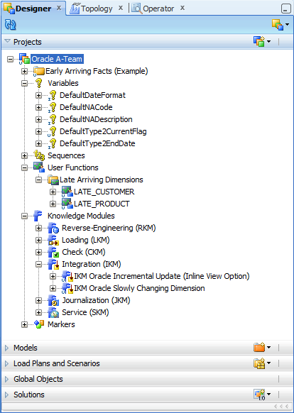This screenshot has height=413, width=294.
Task: Open dropdown arrow beside Load Plans icon
Action: coord(268,363)
